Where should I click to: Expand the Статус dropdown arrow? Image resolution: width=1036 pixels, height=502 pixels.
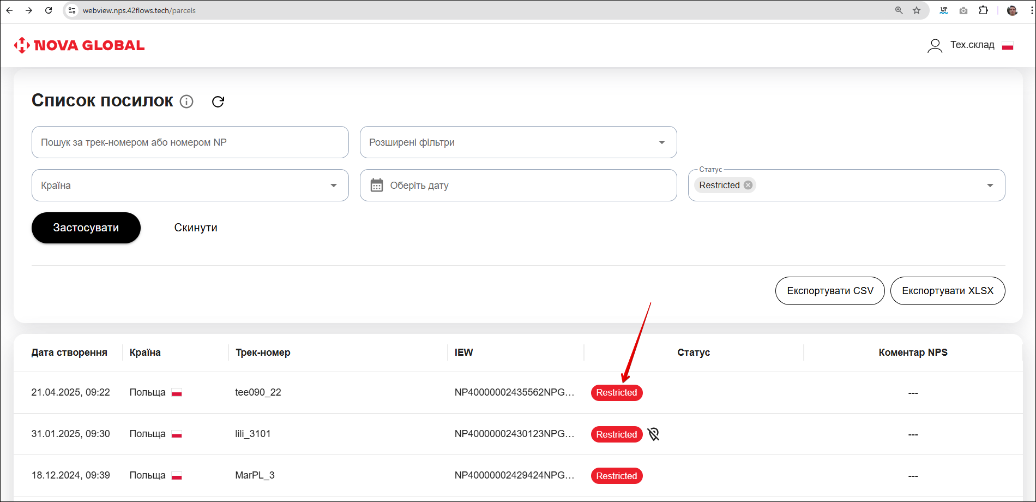(x=990, y=186)
